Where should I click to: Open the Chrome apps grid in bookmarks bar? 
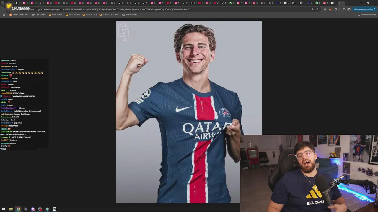pyautogui.click(x=4, y=15)
